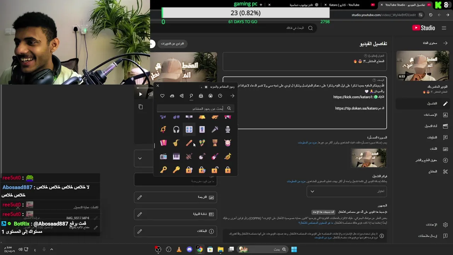Image resolution: width=453 pixels, height=255 pixels.
Task: Pick the headphones emoji in the emoji panel
Action: point(176,130)
